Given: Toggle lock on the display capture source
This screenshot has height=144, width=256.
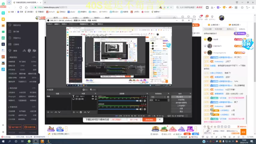Looking at the screenshot, I should point(96,99).
